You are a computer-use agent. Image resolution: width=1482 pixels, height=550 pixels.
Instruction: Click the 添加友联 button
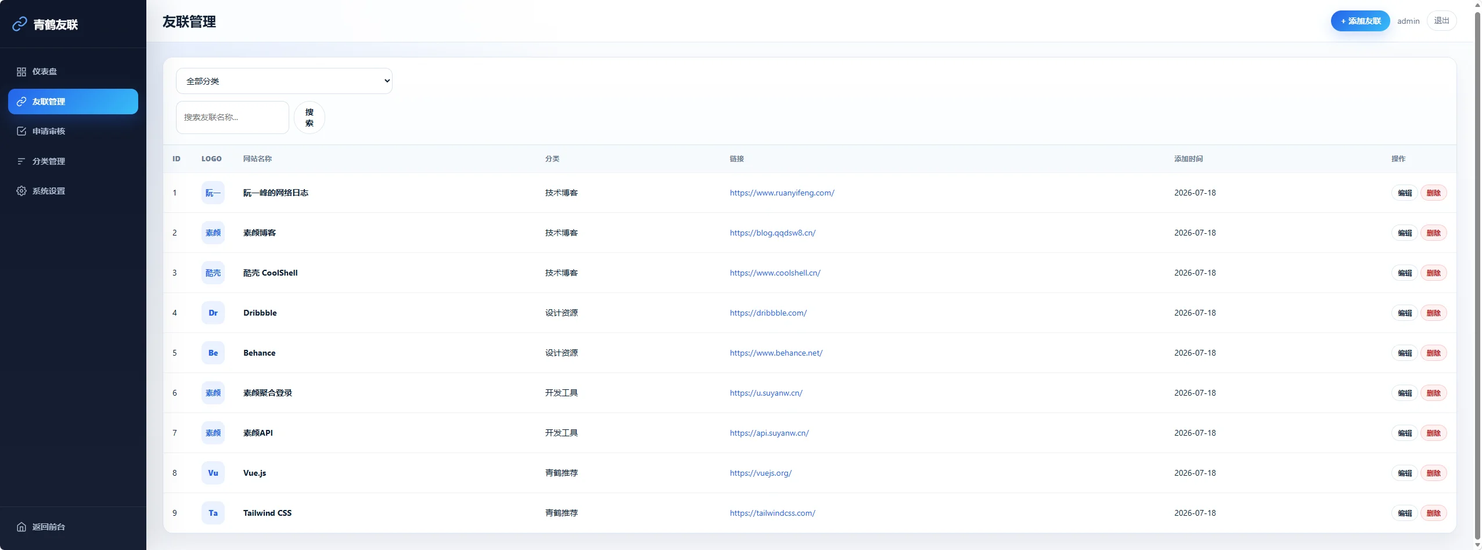pos(1360,21)
